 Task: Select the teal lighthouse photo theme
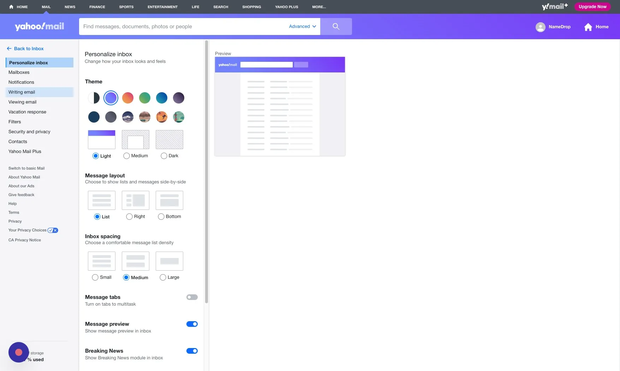[179, 117]
